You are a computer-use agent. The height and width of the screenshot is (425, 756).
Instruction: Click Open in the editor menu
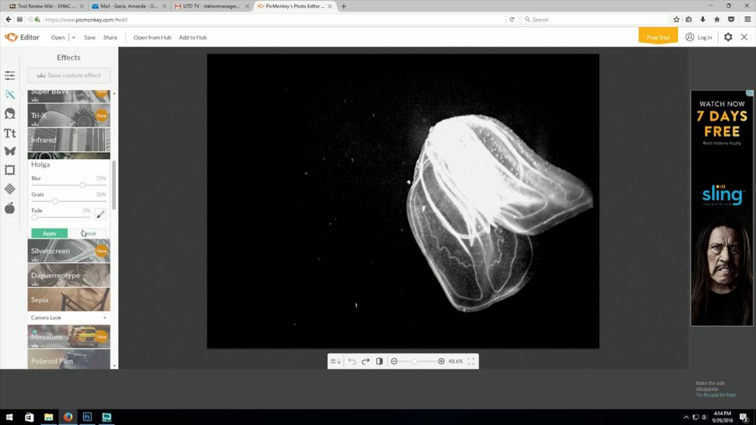(58, 37)
